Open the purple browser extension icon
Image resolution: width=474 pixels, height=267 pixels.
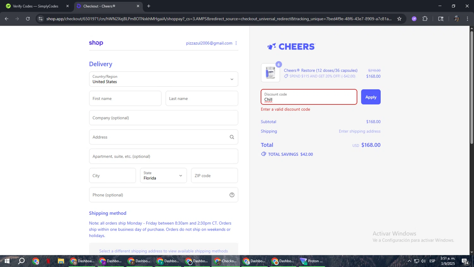(x=414, y=19)
